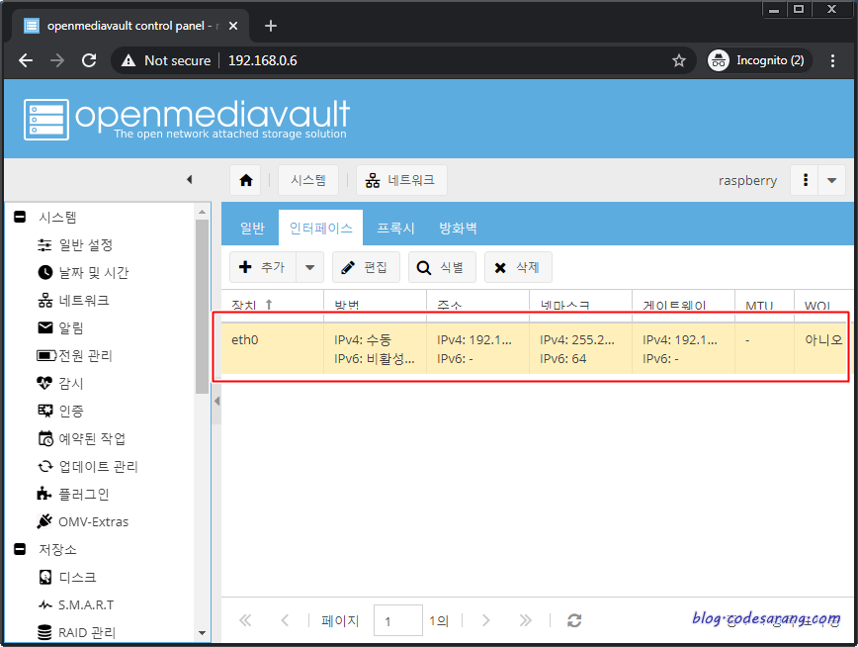Refresh the interface grid
The image size is (858, 647).
pyautogui.click(x=574, y=620)
